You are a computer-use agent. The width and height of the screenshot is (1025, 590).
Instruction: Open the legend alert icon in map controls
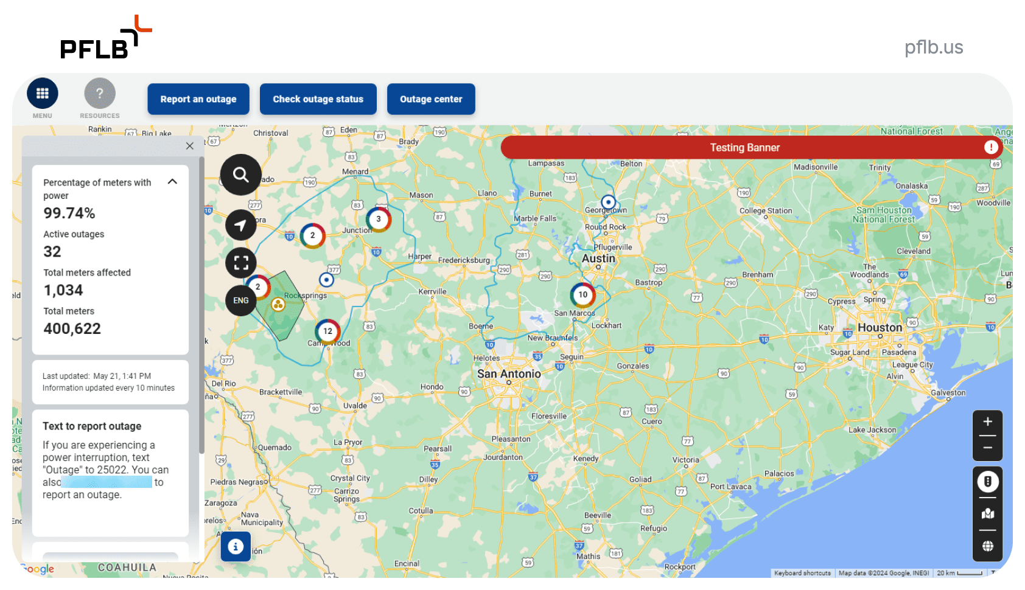tap(987, 482)
